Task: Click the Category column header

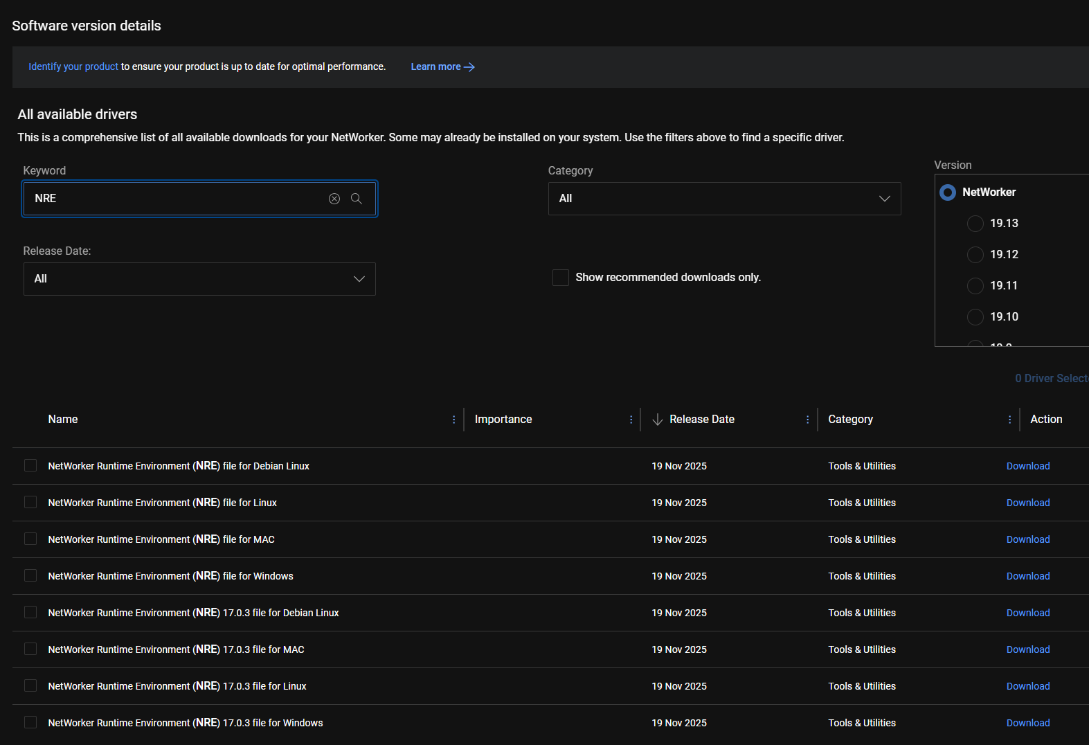Action: click(x=850, y=420)
